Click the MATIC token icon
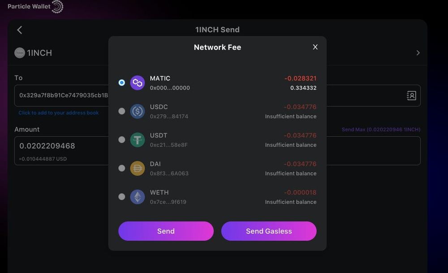Viewport: 448px width, 273px height. click(137, 83)
